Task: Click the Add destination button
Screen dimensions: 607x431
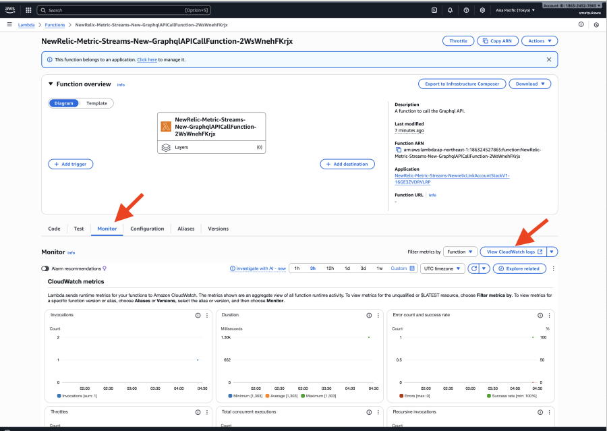Action: [347, 164]
